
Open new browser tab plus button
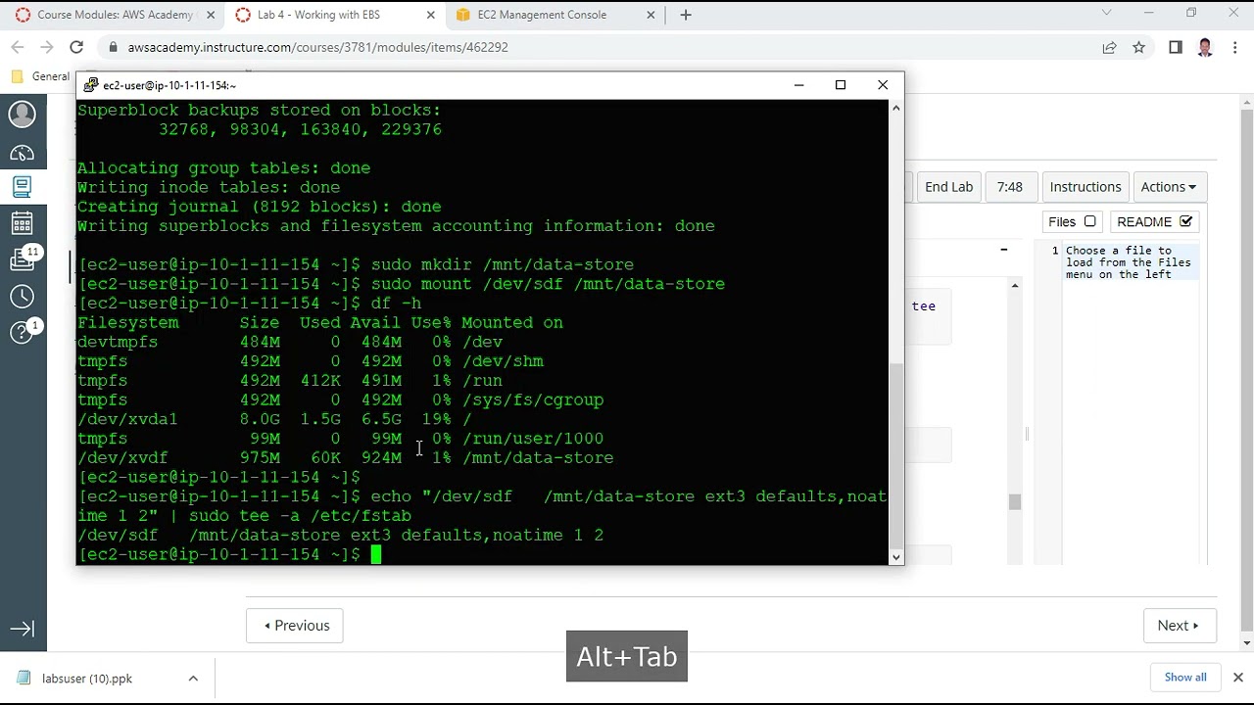pos(686,15)
